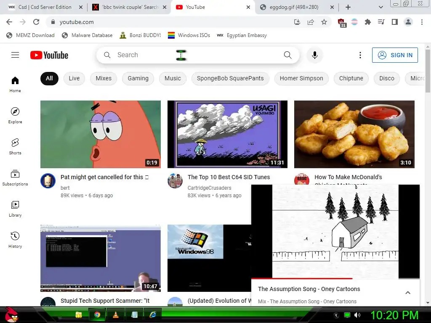The image size is (431, 323).
Task: Open media control icon in toolbar
Action: click(381, 22)
